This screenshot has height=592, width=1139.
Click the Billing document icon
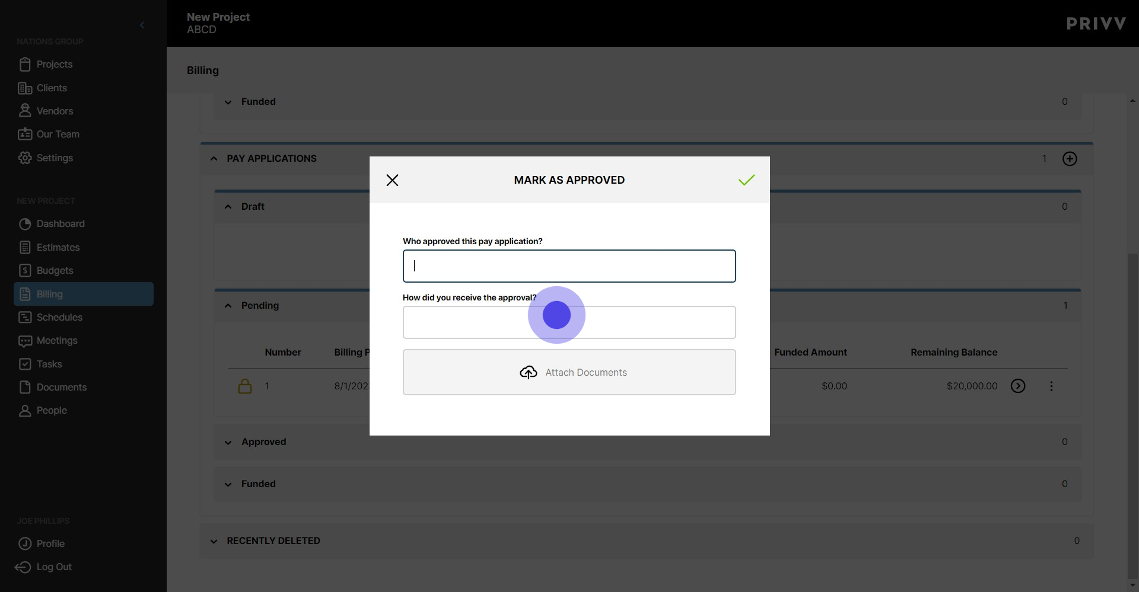25,294
